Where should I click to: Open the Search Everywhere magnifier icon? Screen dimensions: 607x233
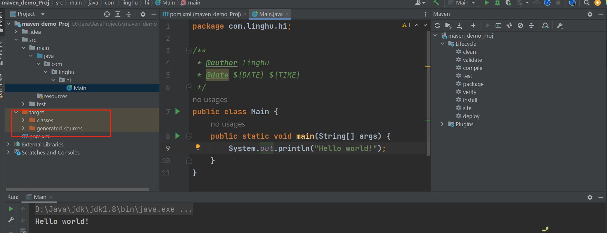click(x=587, y=3)
